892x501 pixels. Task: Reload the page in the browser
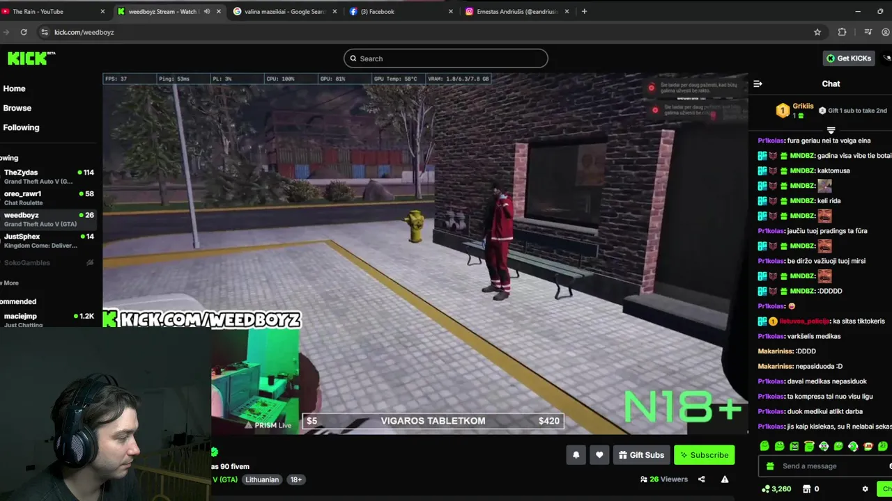coord(24,32)
